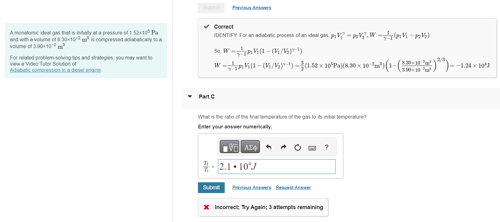Image resolution: width=500 pixels, height=222 pixels.
Task: Open the math templates palette
Action: 229,147
